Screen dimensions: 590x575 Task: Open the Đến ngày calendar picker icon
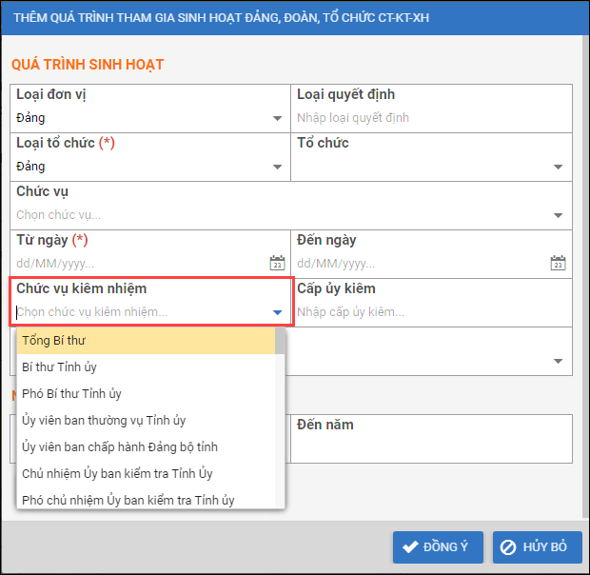pyautogui.click(x=559, y=263)
